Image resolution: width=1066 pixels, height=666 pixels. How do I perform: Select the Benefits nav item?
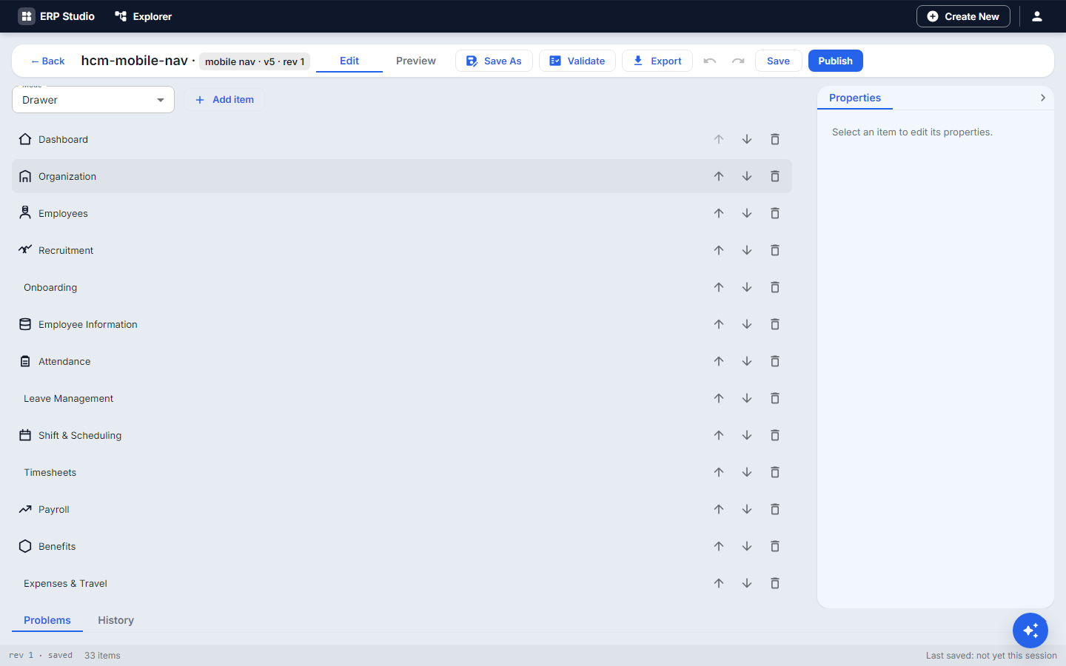402,546
